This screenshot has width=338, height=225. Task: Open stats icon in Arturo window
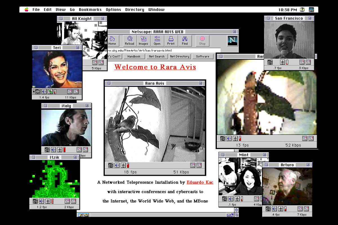pyautogui.click(x=300, y=209)
